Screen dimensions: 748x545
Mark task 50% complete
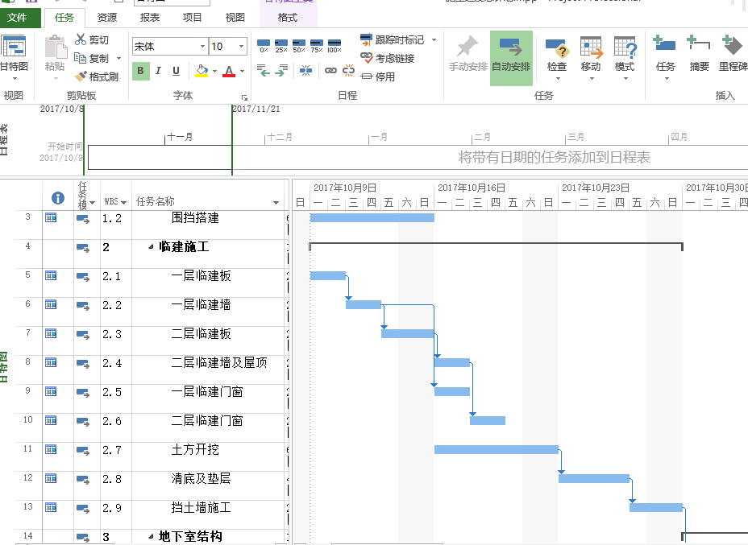[299, 46]
